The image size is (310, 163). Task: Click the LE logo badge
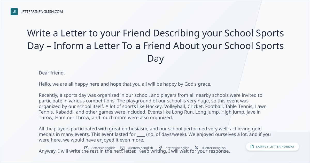(x=14, y=12)
